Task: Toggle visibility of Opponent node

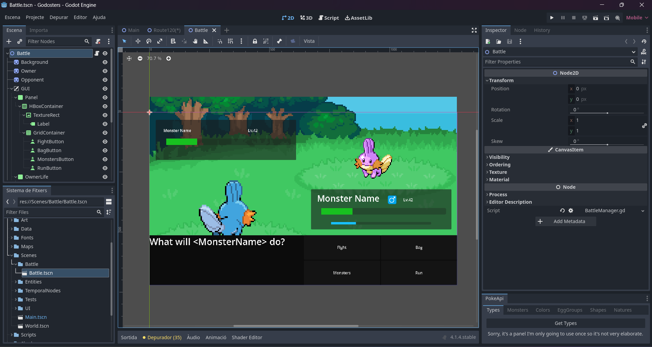Action: 105,80
